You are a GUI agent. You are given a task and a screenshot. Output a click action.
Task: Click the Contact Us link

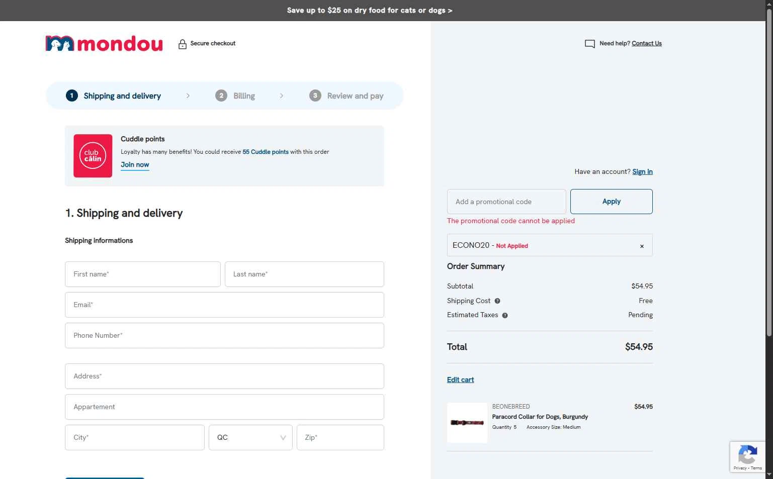click(647, 44)
